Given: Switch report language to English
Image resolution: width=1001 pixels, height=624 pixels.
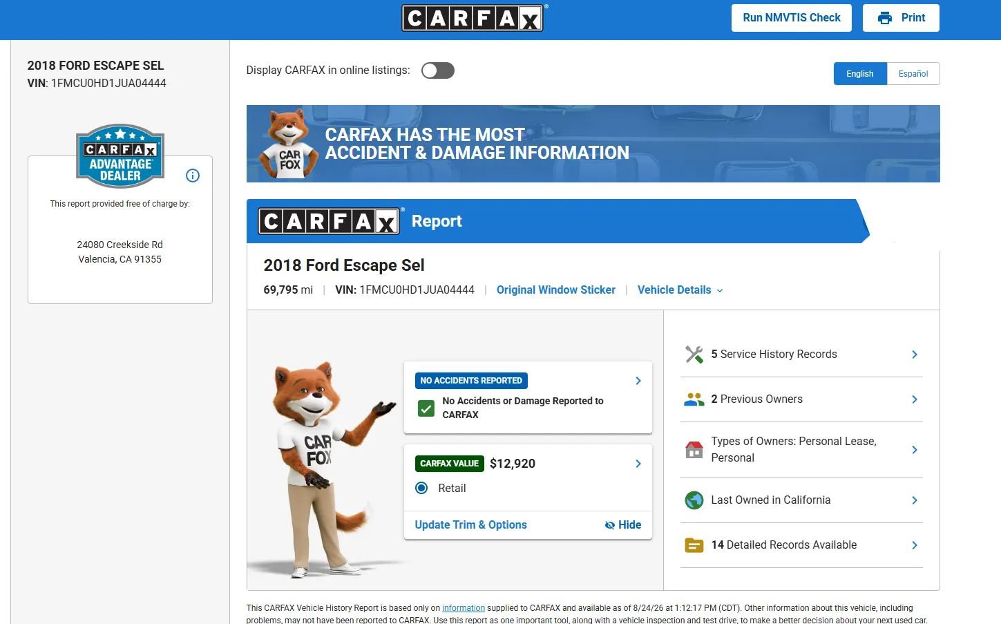Looking at the screenshot, I should [x=860, y=74].
